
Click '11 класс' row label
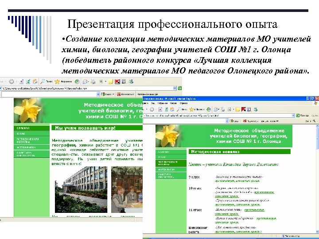pyautogui.click(x=195, y=210)
